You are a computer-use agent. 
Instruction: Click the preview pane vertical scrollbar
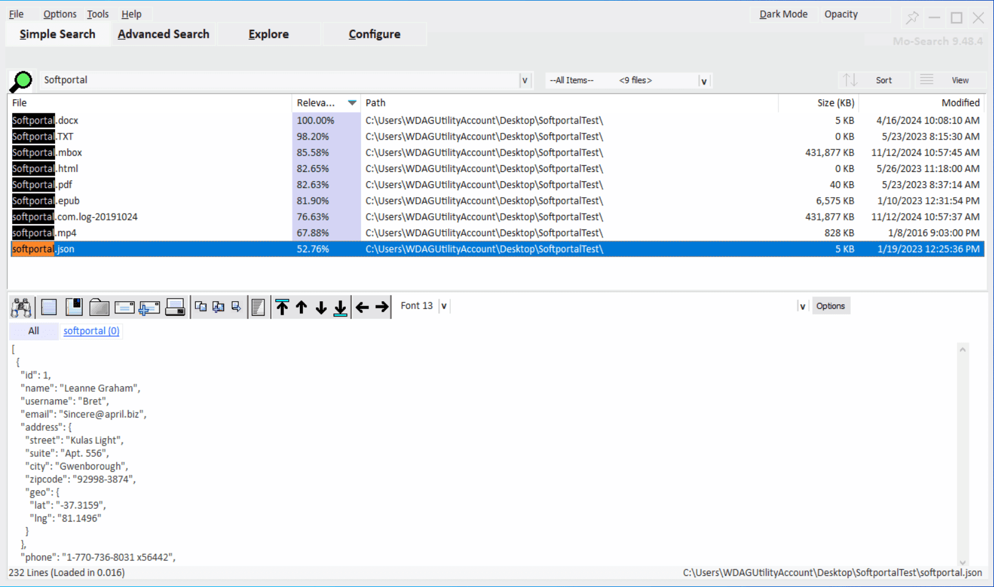963,456
